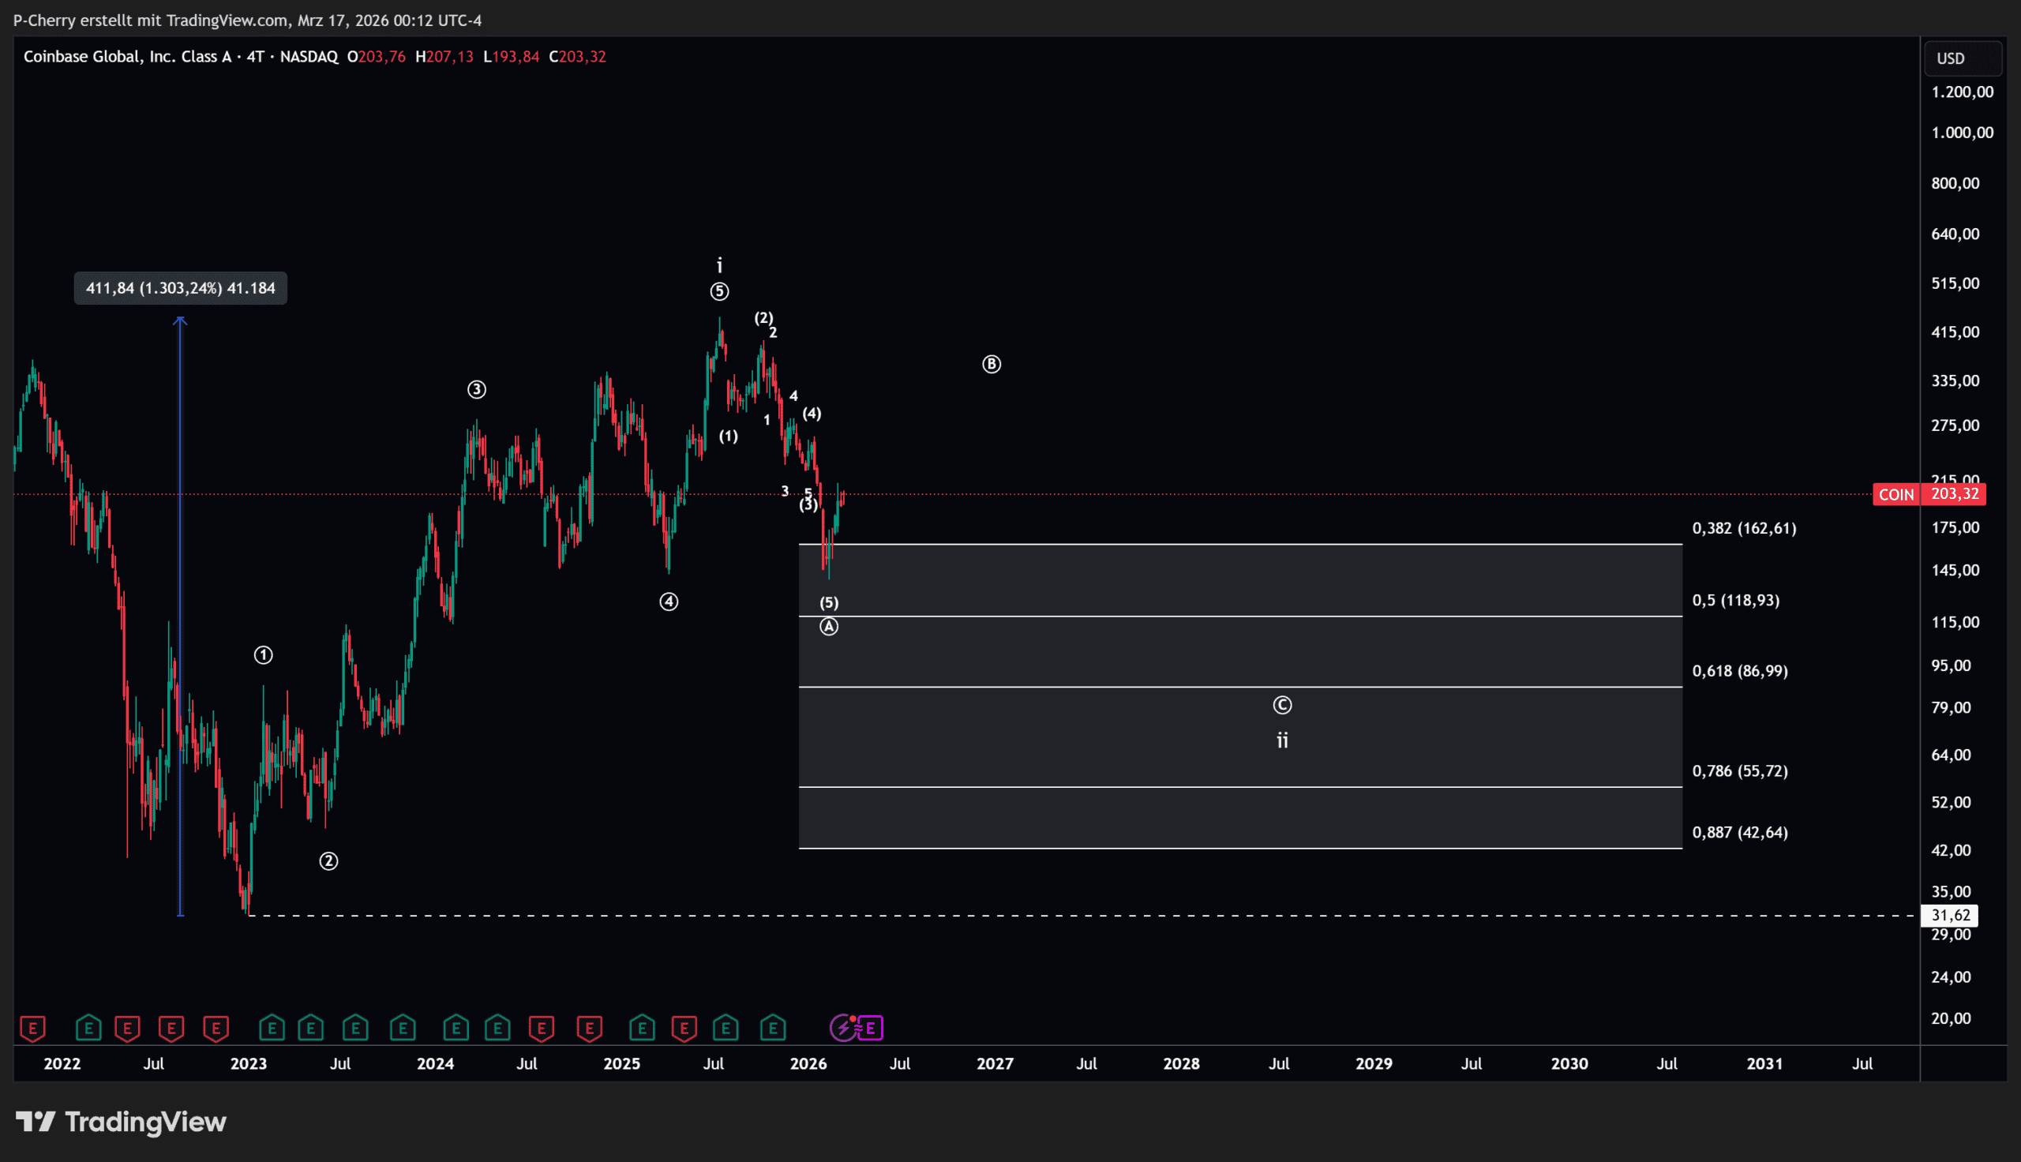Click the TradingView logo at bottom left

pos(122,1122)
